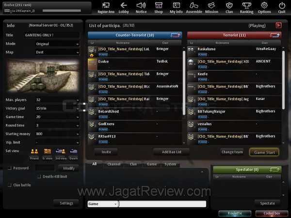Click rank icon next to vessalius
The height and width of the screenshot is (218, 291).
tap(191, 124)
